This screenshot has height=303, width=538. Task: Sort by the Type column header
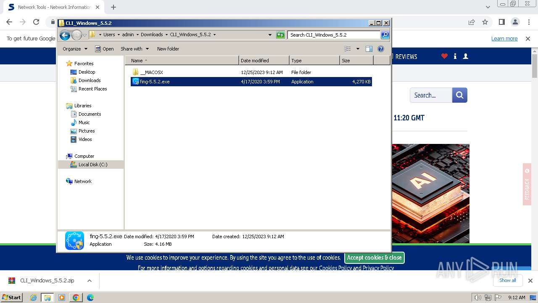pyautogui.click(x=314, y=61)
